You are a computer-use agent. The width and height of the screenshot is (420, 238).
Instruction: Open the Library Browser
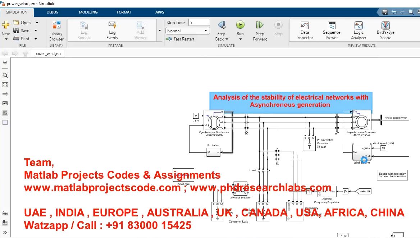pyautogui.click(x=56, y=31)
